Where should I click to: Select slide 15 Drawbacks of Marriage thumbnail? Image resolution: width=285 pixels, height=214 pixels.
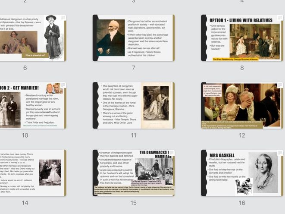[x=134, y=173]
